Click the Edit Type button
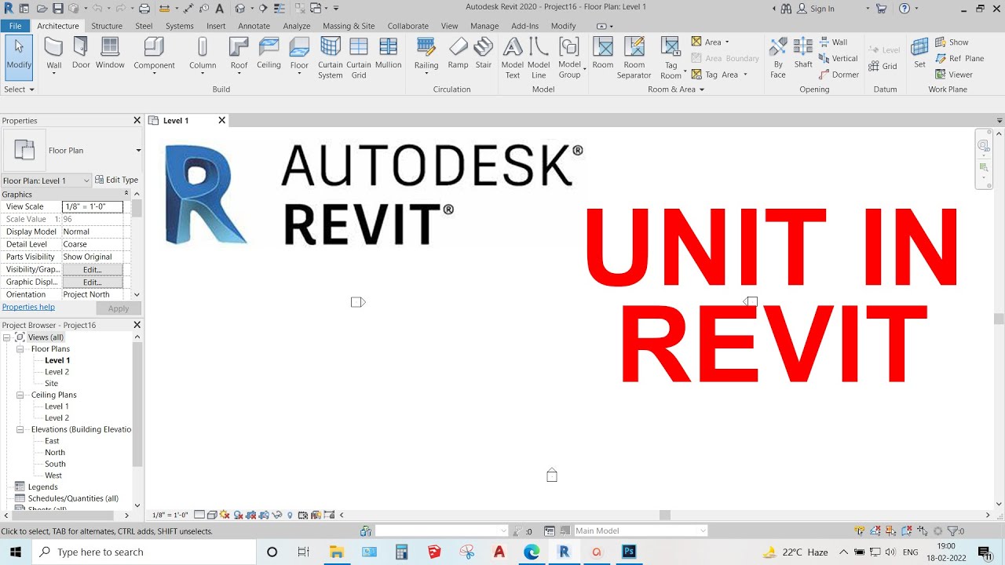 [x=117, y=180]
